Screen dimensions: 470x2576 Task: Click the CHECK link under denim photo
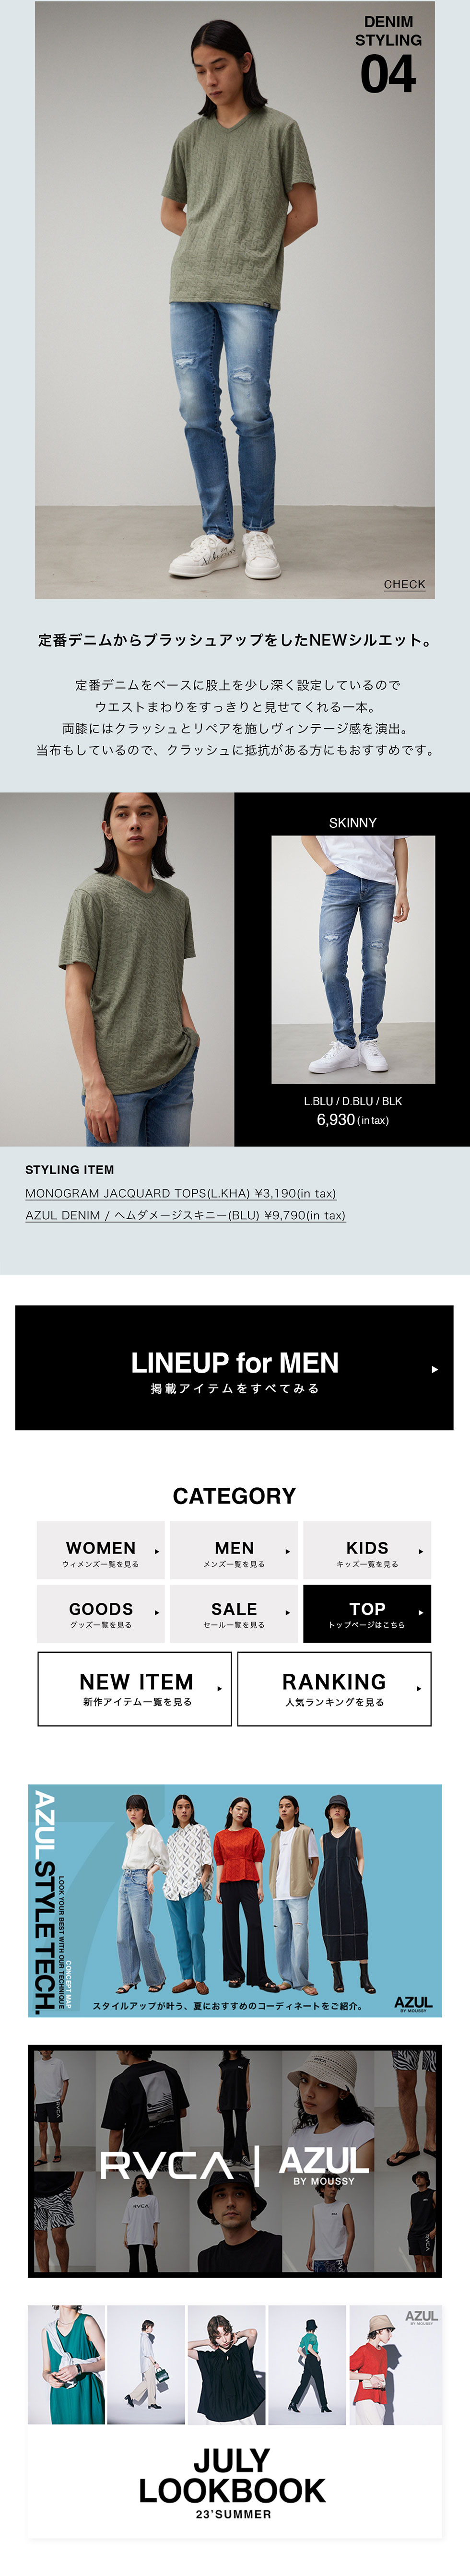click(404, 584)
